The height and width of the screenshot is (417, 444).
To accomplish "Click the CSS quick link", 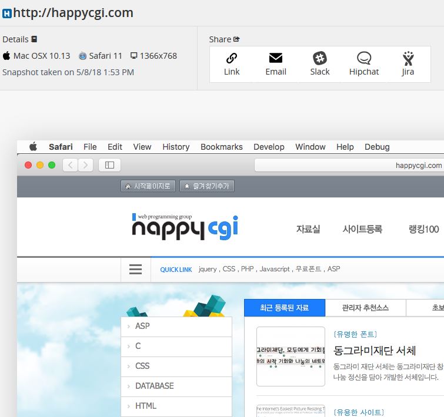I will point(229,269).
